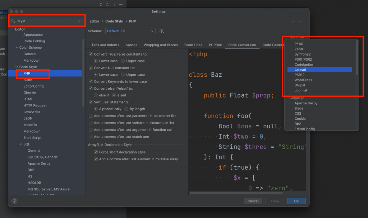Select sort By length radio option
The width and height of the screenshot is (368, 218).
click(x=126, y=109)
